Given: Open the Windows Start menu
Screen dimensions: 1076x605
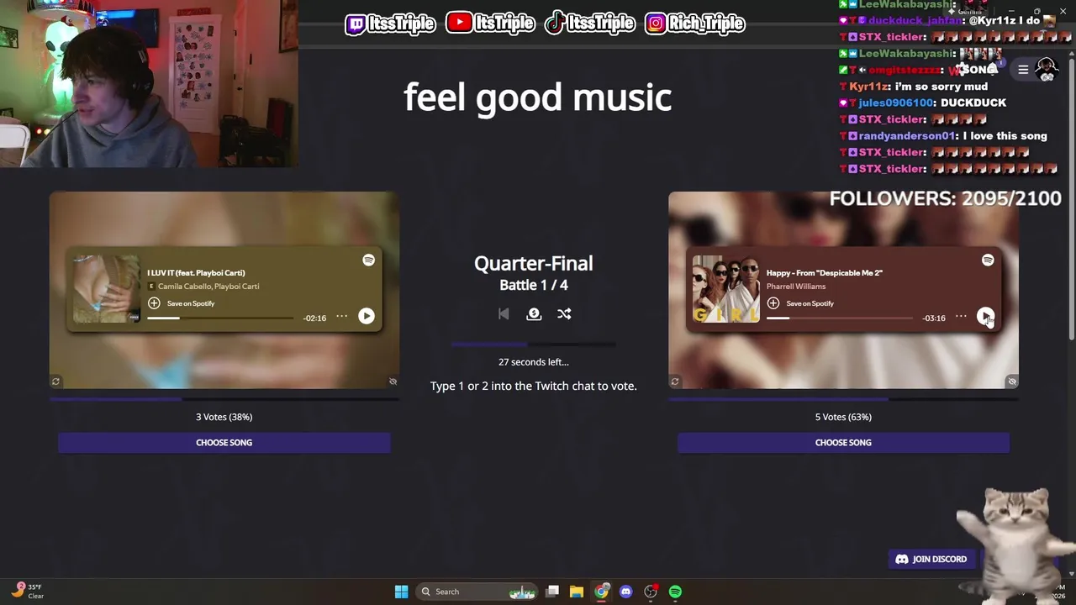Looking at the screenshot, I should pyautogui.click(x=401, y=592).
